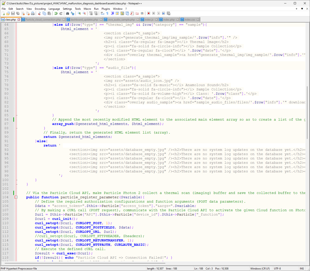The width and height of the screenshot is (310, 271).
Task: Click the Print toolbar icon
Action: 33,13
